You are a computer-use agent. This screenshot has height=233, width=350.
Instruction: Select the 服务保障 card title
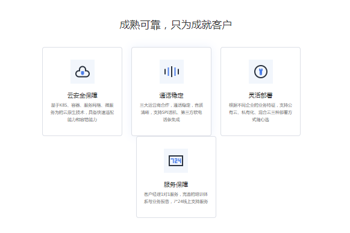point(176,185)
